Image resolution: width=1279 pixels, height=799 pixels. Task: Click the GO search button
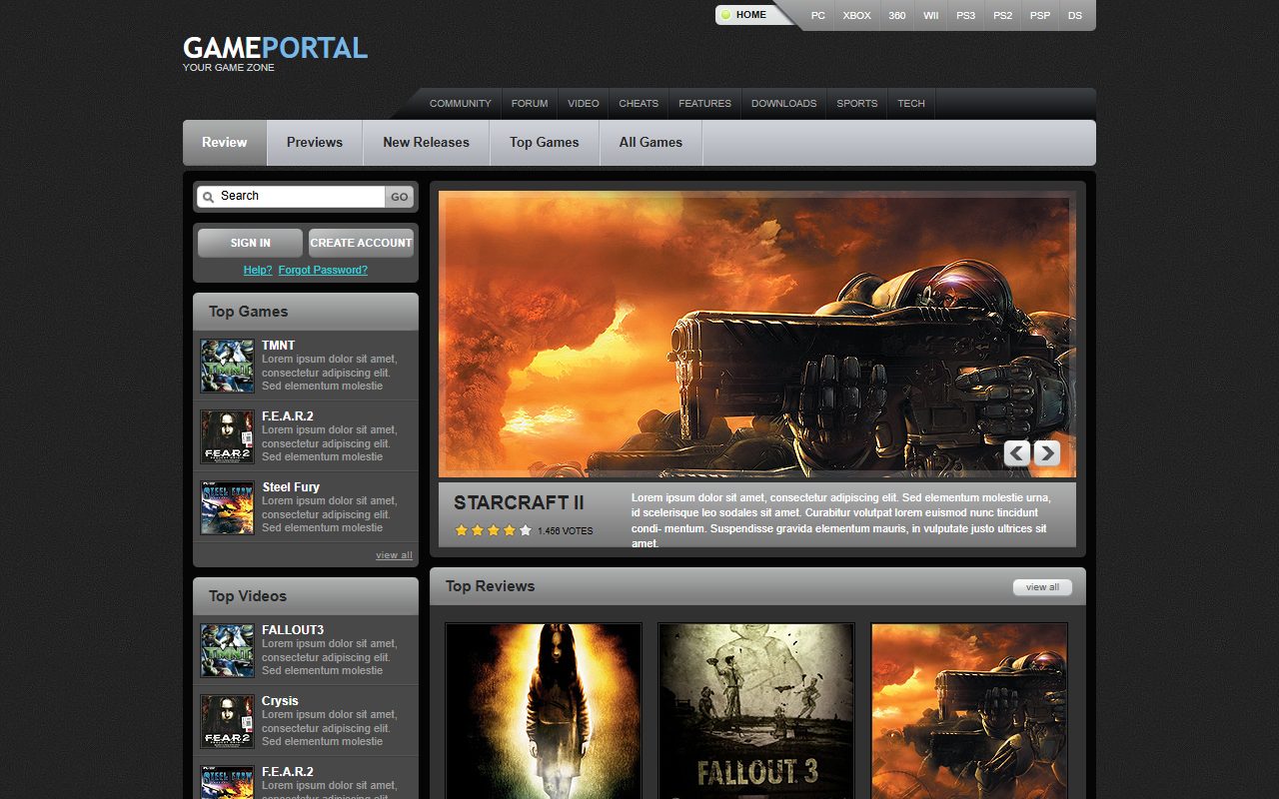(x=400, y=197)
